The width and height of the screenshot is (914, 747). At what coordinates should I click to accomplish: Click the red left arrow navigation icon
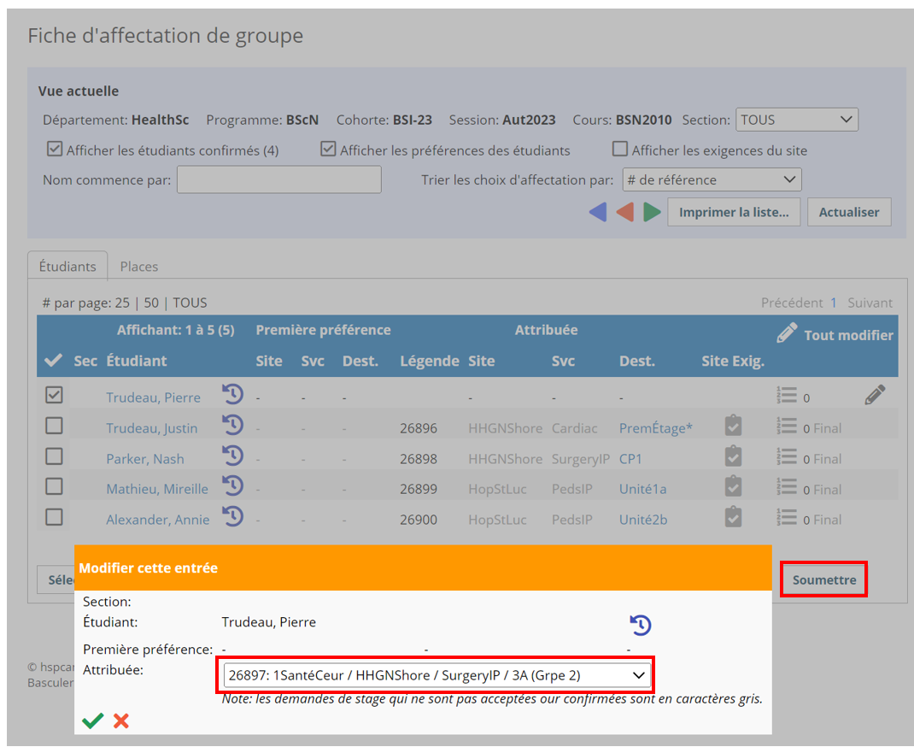tap(625, 212)
